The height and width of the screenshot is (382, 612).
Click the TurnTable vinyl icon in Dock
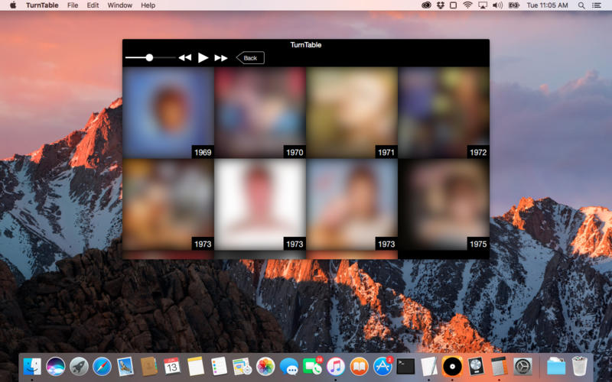click(452, 366)
